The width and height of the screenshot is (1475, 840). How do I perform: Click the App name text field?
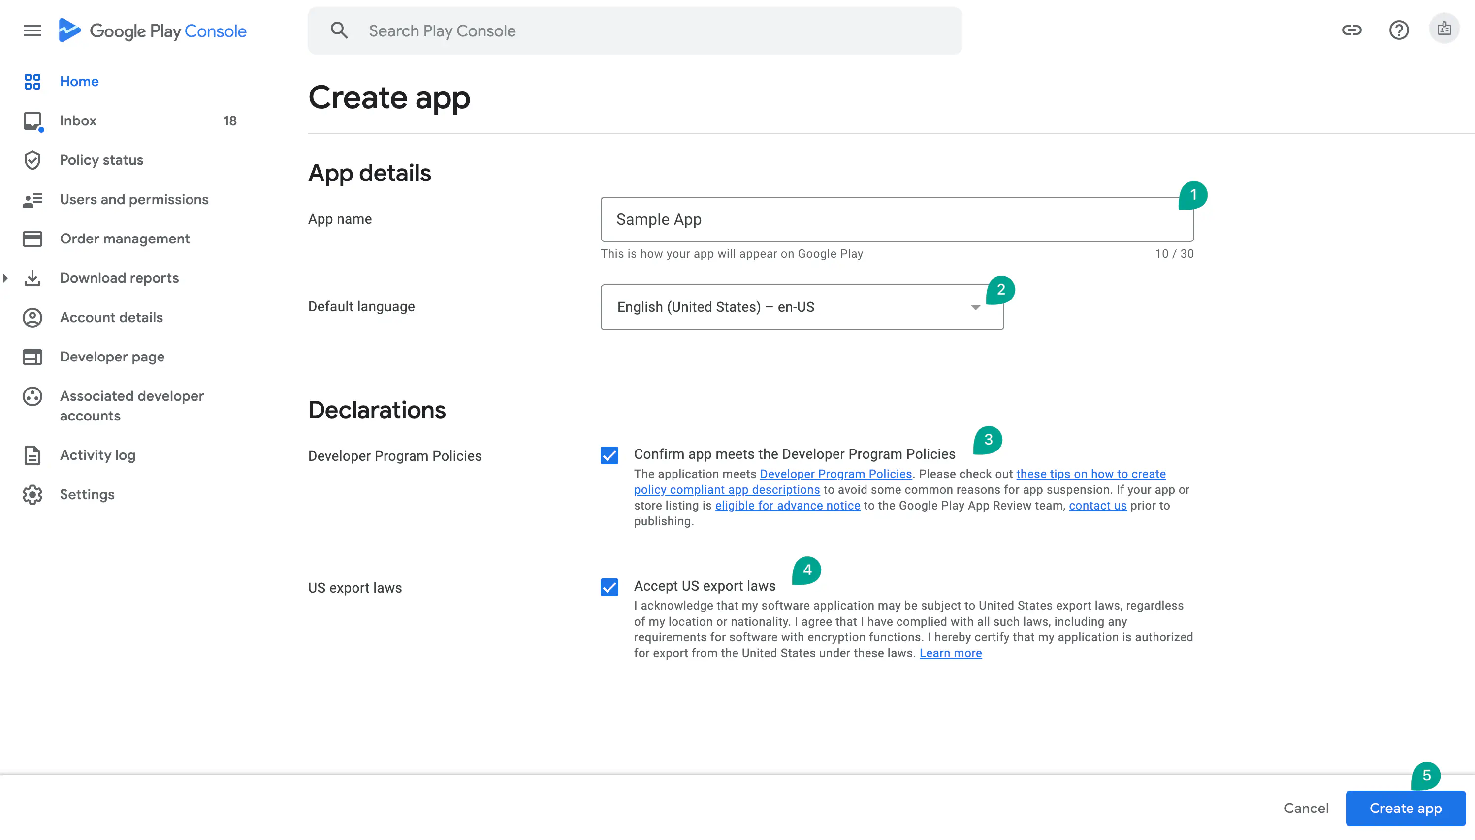pyautogui.click(x=897, y=219)
